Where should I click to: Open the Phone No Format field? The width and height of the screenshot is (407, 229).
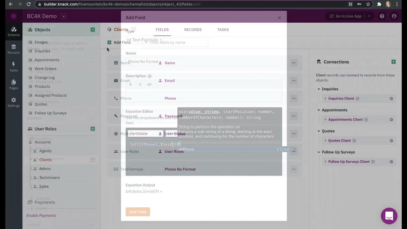180,169
